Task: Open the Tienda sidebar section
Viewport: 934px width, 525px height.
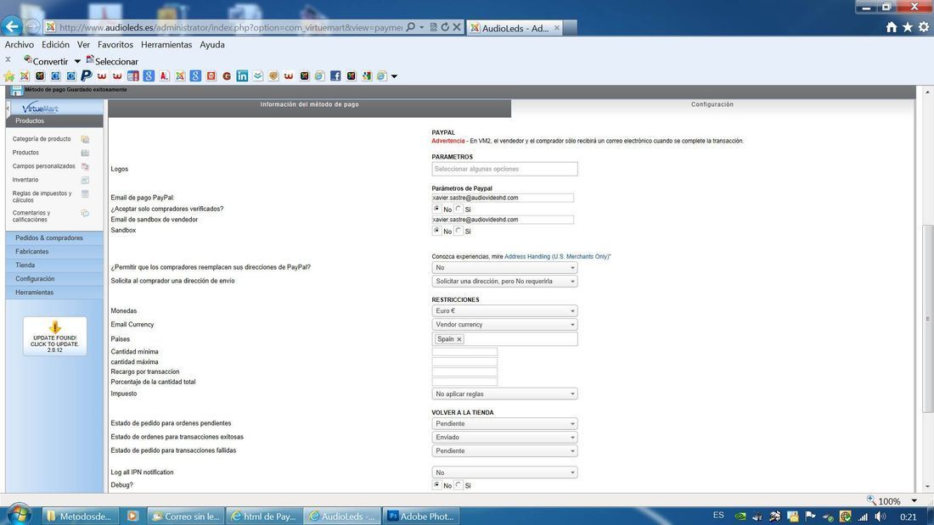Action: (54, 265)
